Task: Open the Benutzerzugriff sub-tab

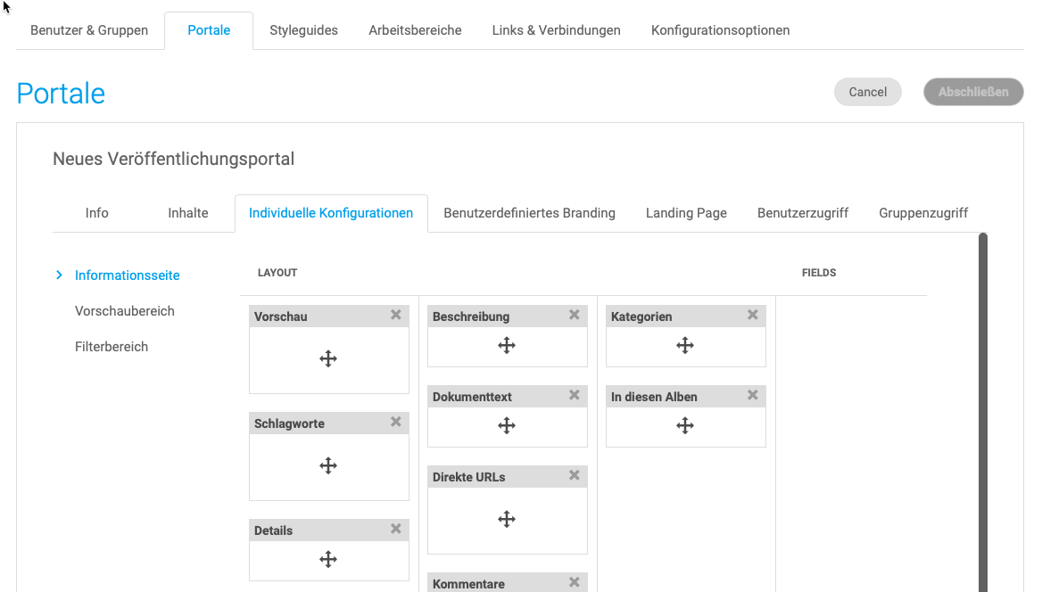Action: tap(803, 213)
